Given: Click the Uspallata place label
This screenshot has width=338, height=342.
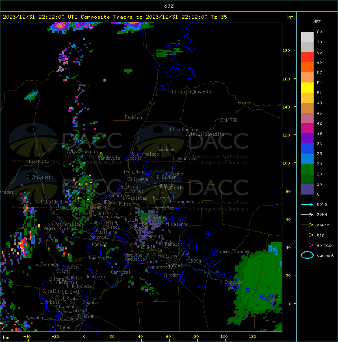Looking at the screenshot, I should (x=38, y=162).
